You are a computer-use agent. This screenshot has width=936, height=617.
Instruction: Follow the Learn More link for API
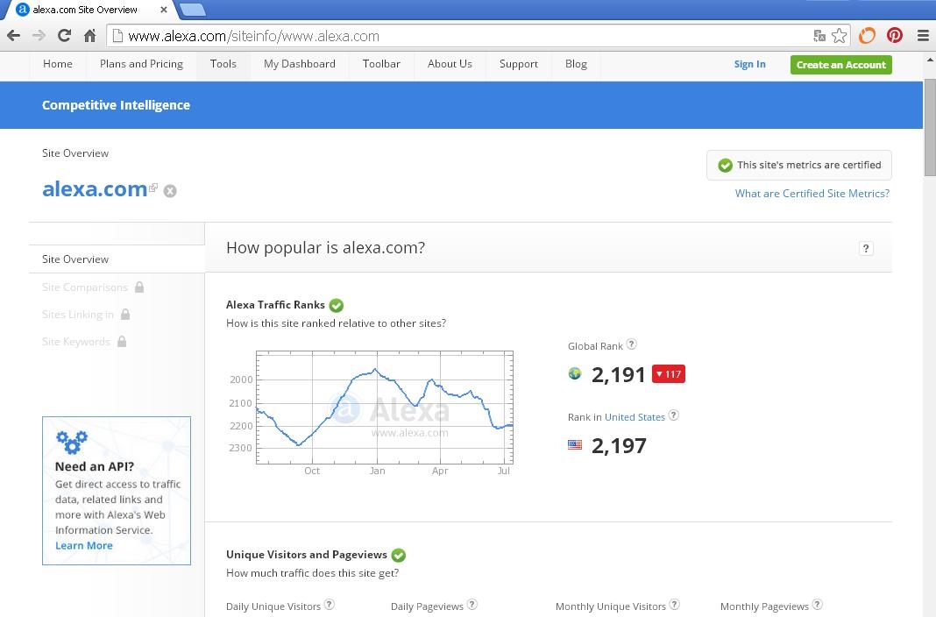[83, 545]
